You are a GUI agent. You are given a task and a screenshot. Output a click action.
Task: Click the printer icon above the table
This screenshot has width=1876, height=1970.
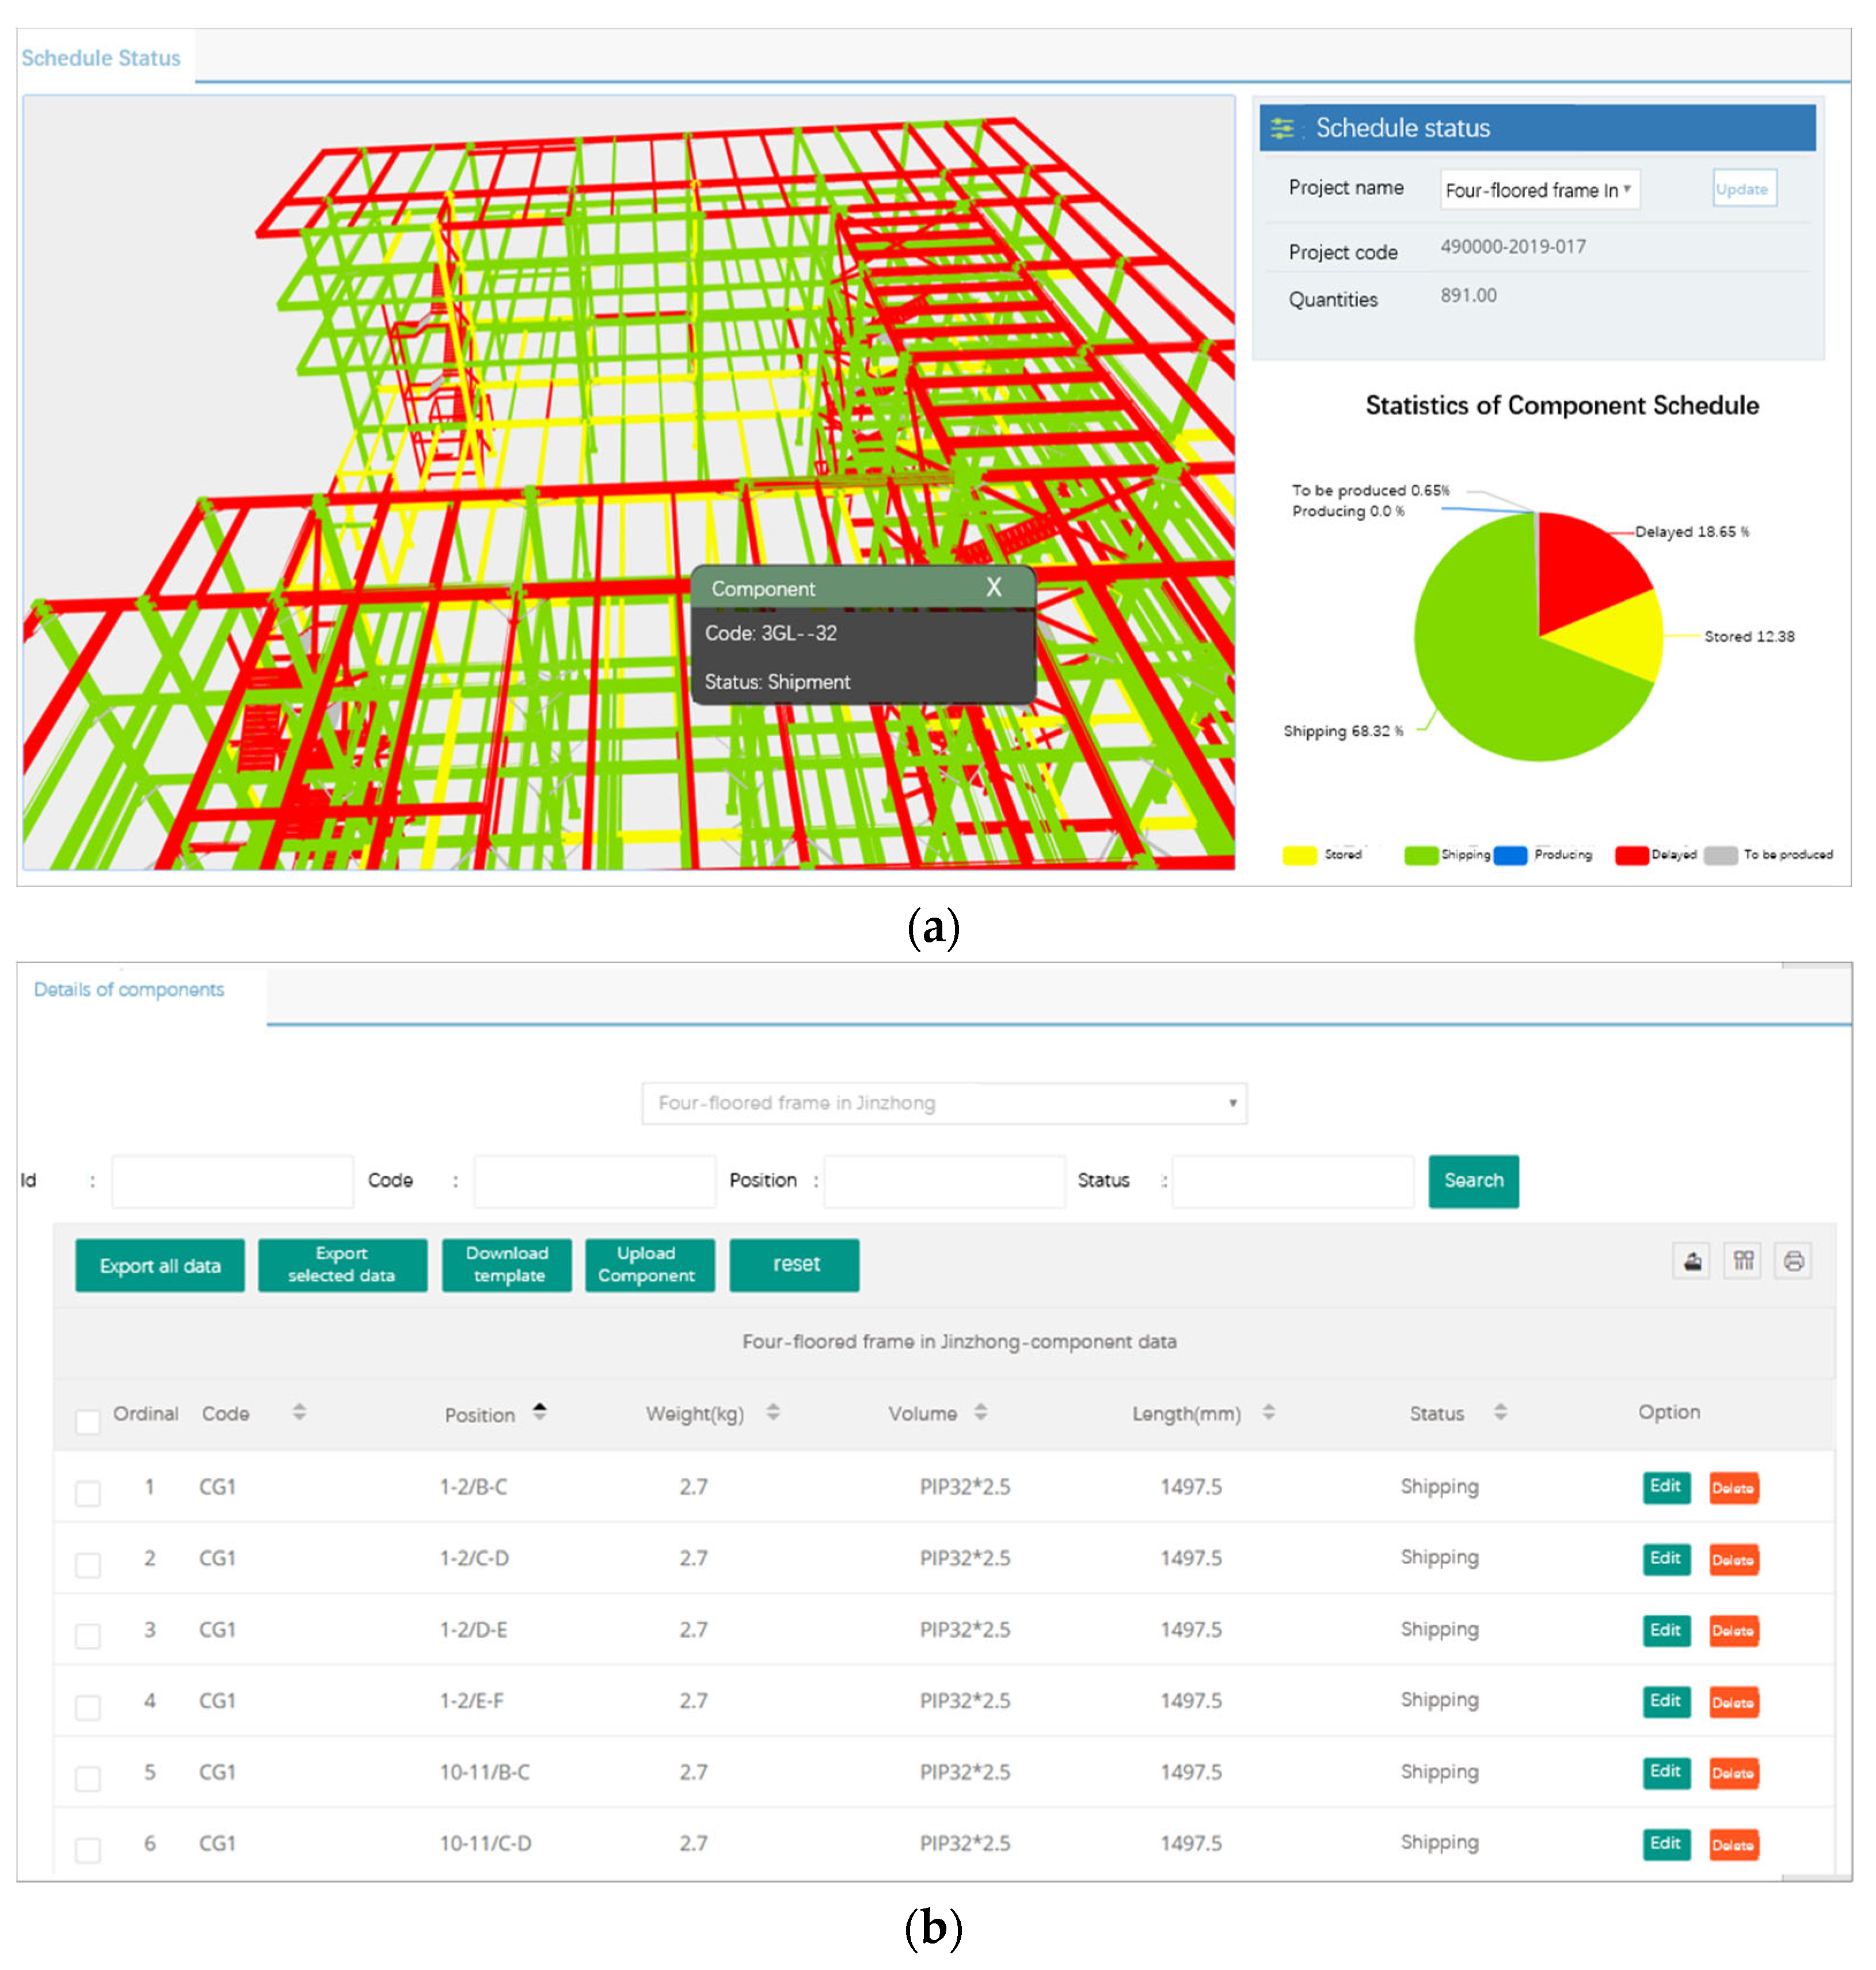[x=1793, y=1260]
